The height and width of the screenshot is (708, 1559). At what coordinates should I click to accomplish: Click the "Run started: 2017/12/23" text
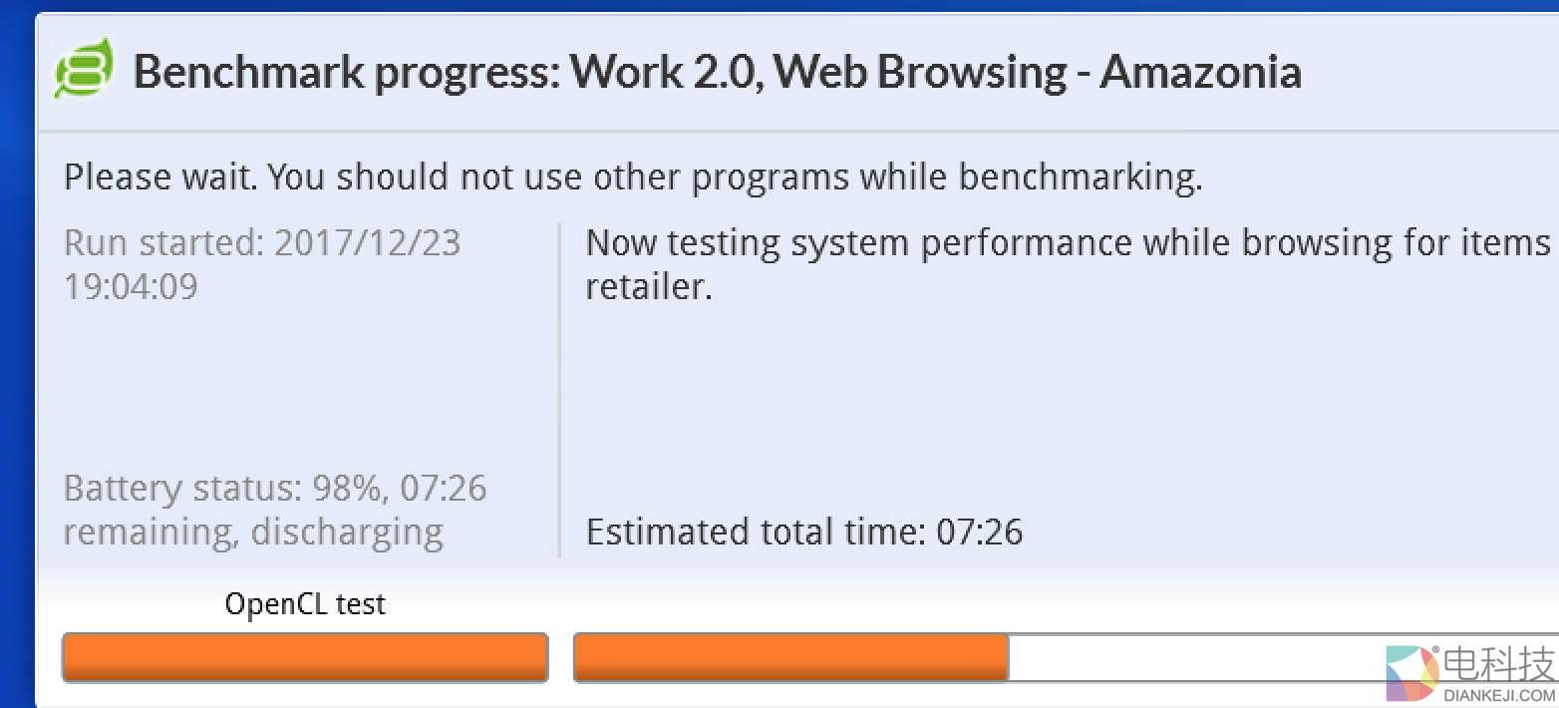262,243
